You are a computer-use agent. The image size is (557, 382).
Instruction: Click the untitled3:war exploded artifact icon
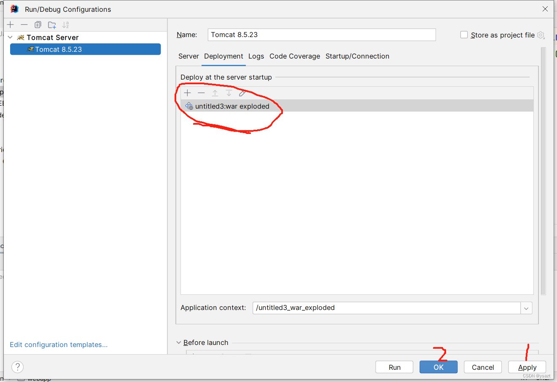tap(189, 106)
